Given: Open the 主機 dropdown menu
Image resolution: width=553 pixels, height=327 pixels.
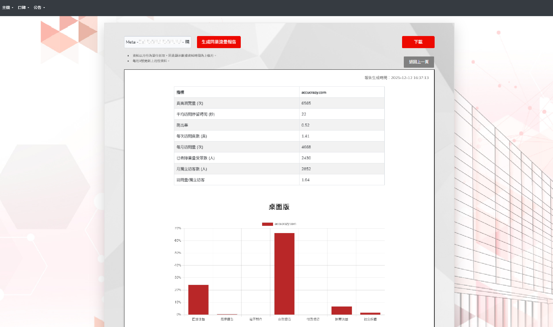Looking at the screenshot, I should pos(7,8).
